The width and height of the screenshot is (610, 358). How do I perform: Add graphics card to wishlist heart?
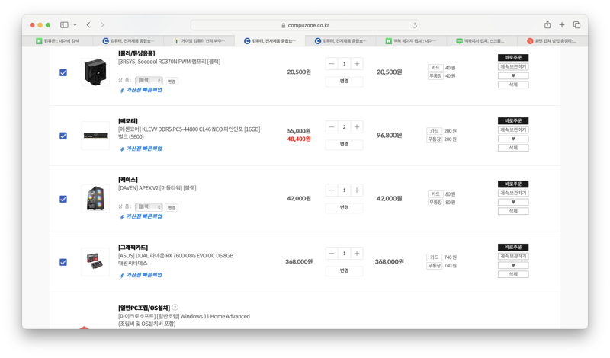[x=513, y=265]
